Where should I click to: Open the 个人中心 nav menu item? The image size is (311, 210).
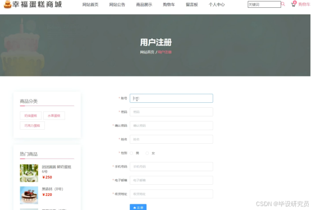pyautogui.click(x=217, y=4)
